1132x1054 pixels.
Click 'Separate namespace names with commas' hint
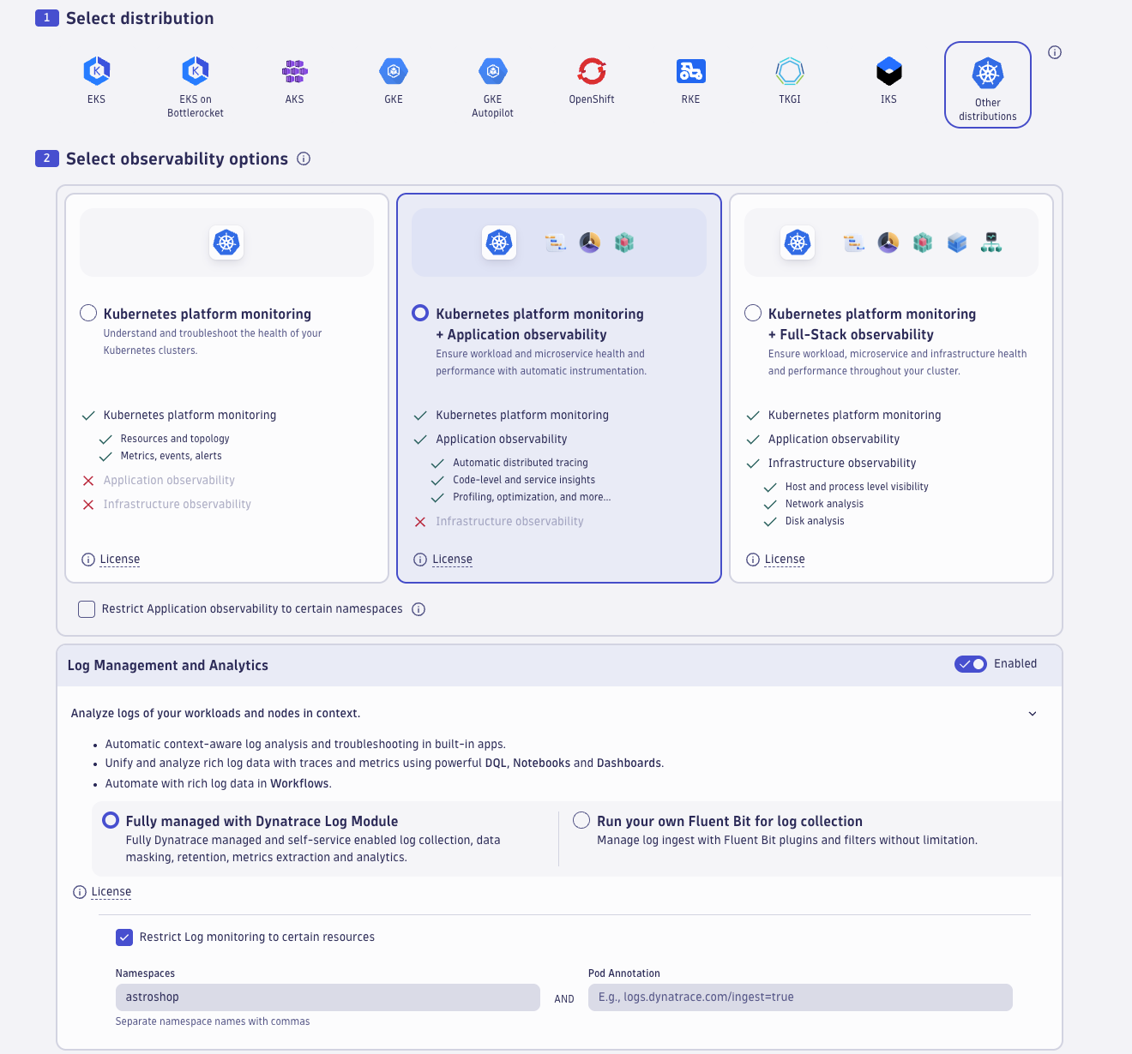coord(213,1021)
